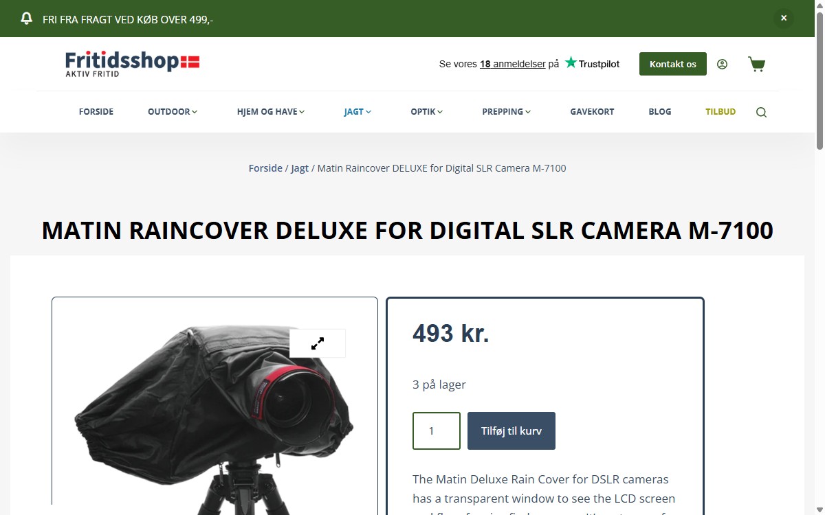Dismiss the free shipping notification banner

784,19
